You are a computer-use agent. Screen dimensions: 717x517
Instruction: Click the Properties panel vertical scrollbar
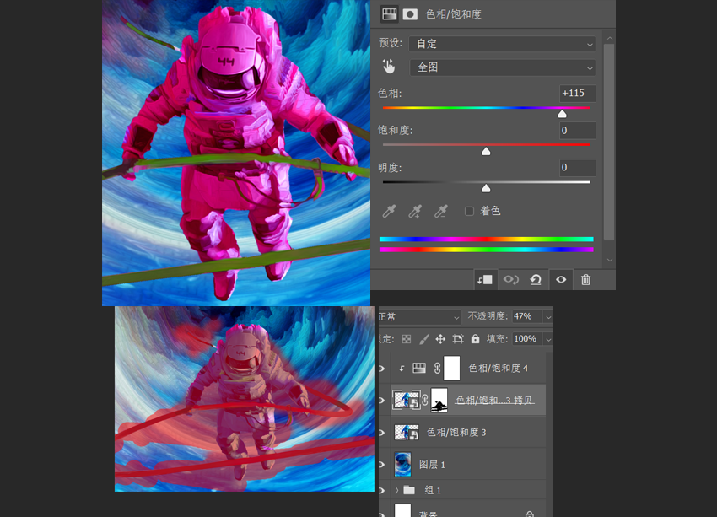click(609, 142)
